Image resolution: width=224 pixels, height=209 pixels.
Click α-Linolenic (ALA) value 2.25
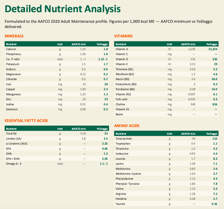[105, 144]
